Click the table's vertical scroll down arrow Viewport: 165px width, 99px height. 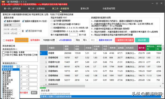click(x=163, y=83)
